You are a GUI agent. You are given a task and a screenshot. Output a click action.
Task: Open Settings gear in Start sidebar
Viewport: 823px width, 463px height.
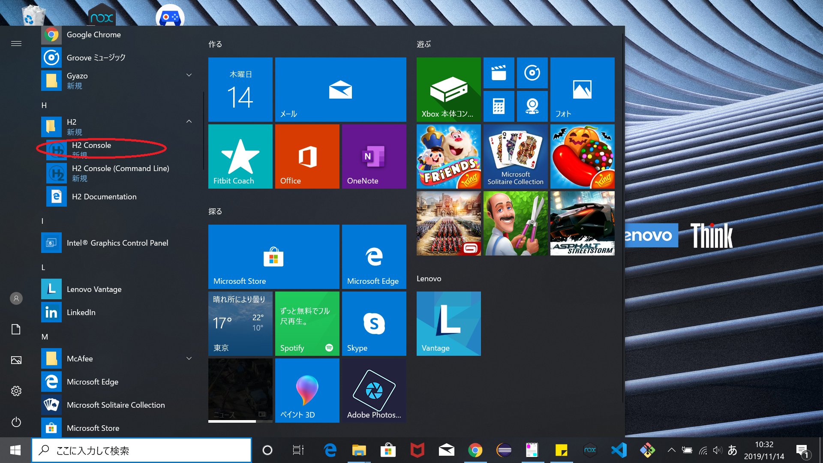16,391
